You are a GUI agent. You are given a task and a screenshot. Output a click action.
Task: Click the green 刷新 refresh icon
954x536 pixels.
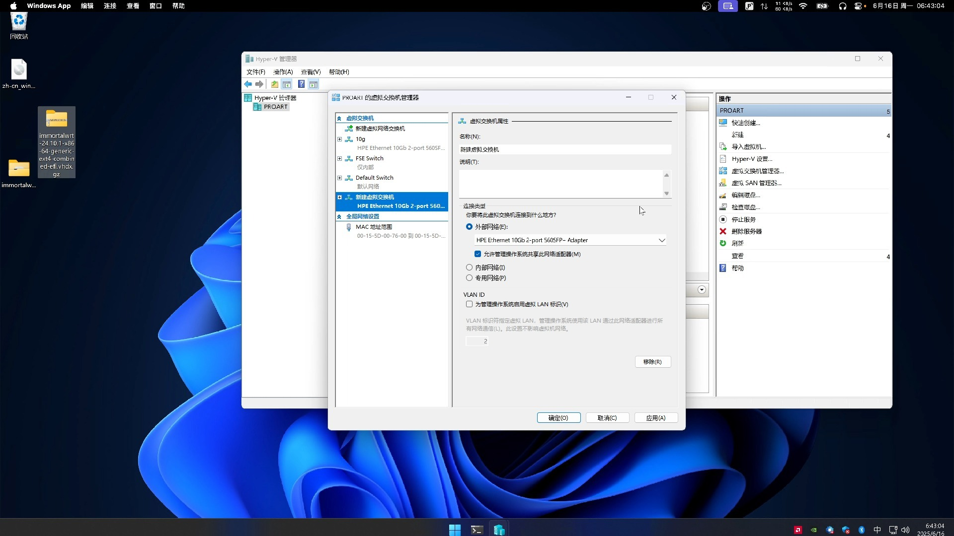tap(723, 243)
